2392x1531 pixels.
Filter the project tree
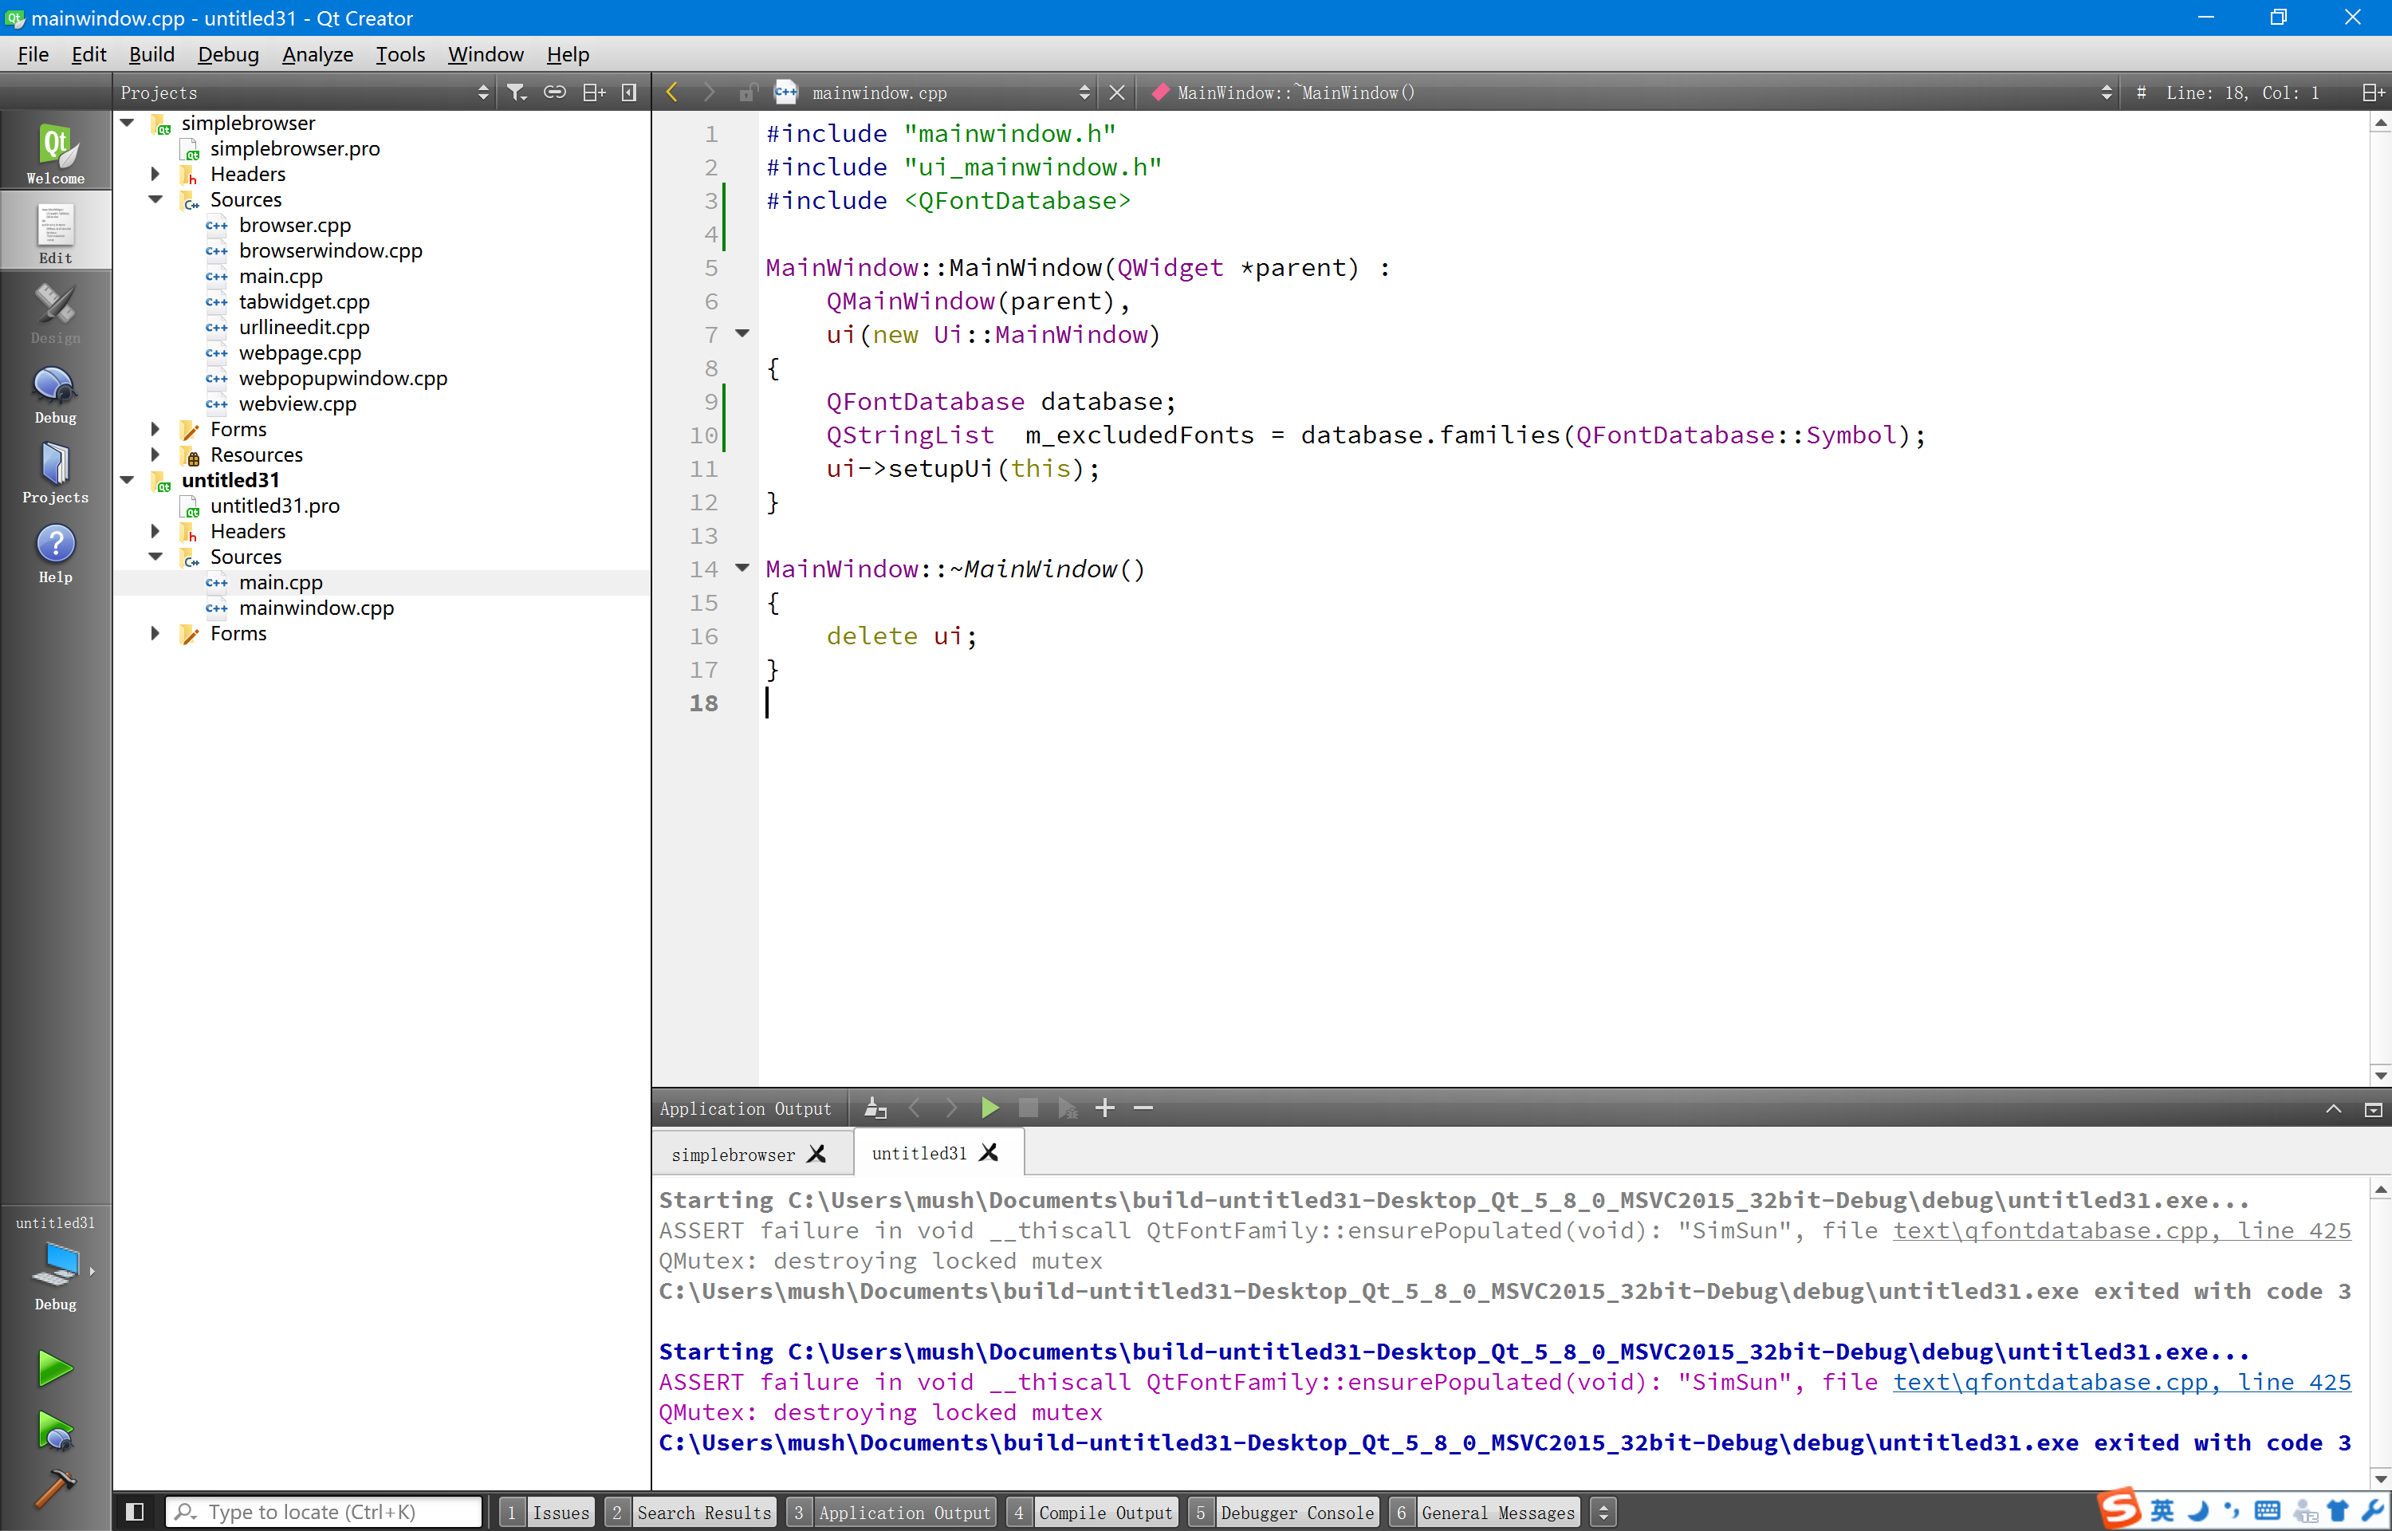coord(516,92)
